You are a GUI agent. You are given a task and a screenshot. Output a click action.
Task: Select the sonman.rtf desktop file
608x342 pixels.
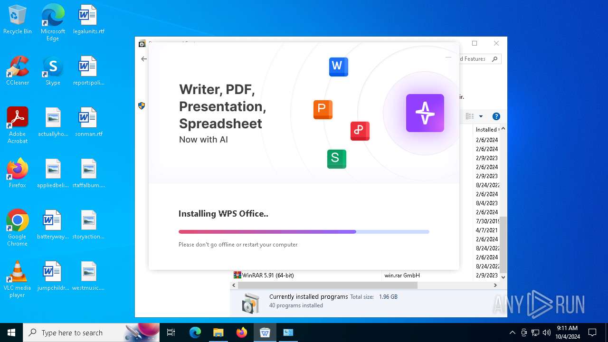[x=88, y=122]
